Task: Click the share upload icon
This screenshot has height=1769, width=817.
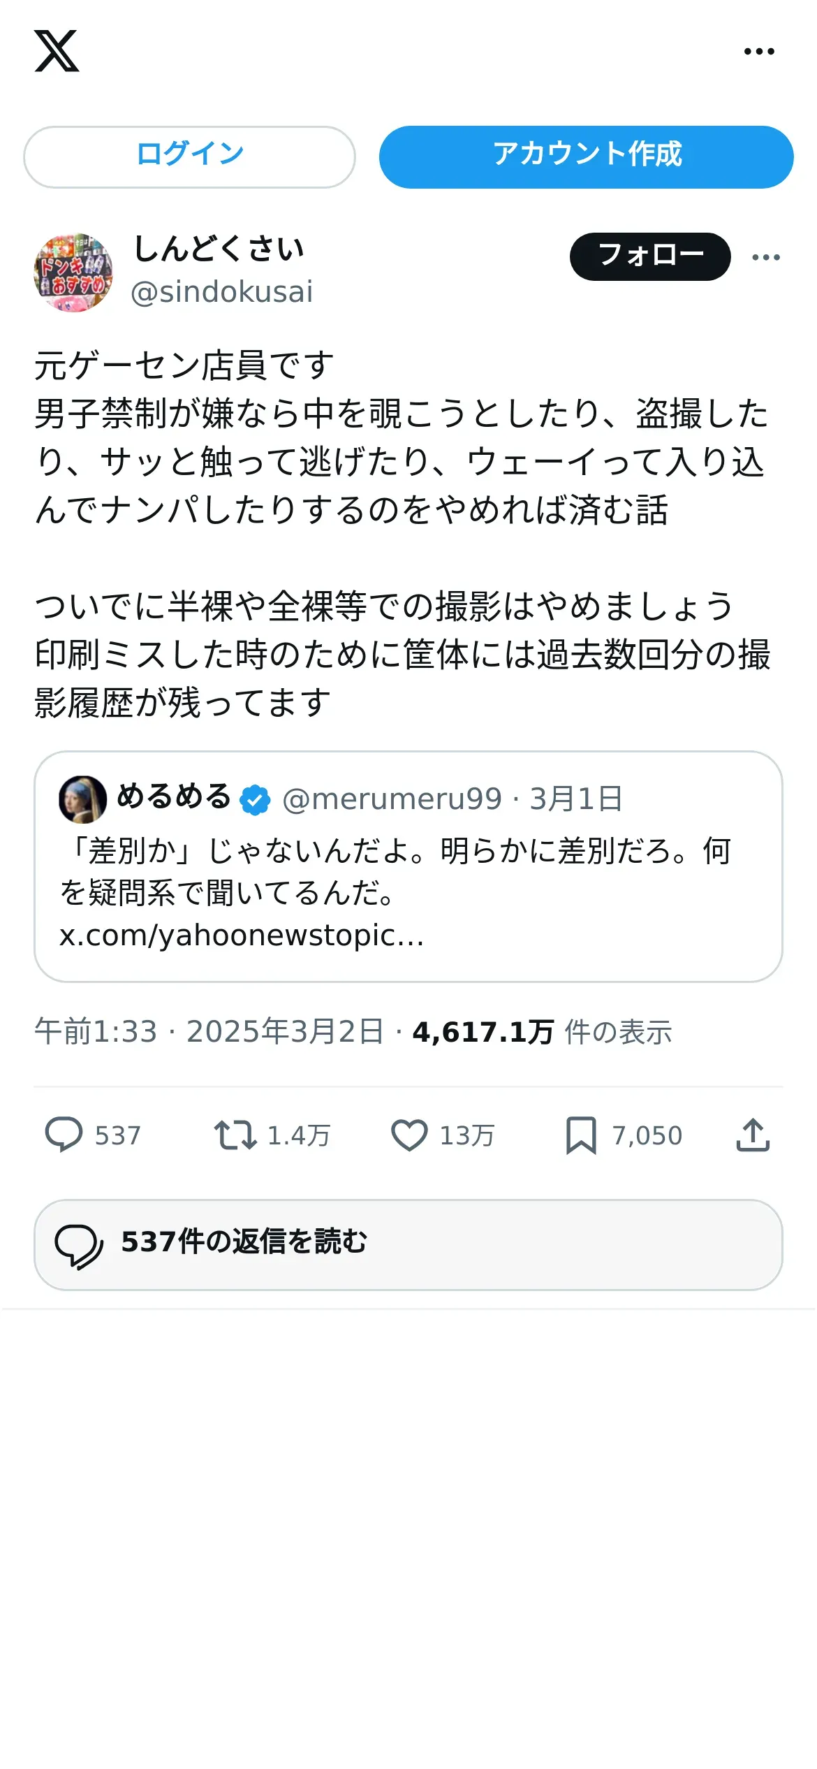Action: (x=753, y=1135)
